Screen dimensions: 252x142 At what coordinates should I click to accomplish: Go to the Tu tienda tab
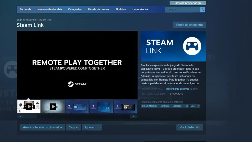[x=26, y=9]
